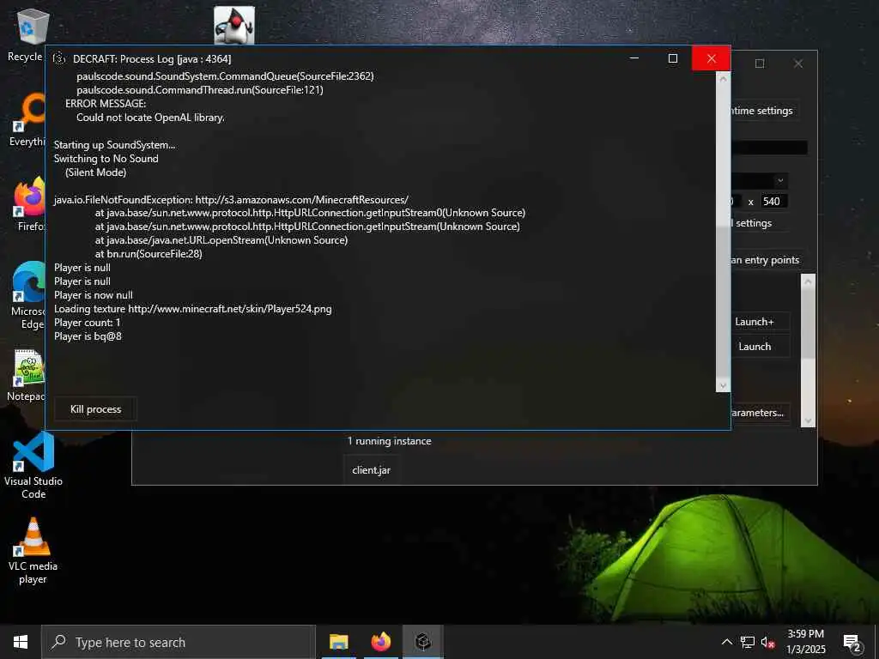Screen dimensions: 879x659
Task: Click the muted volume tray icon
Action: (x=768, y=642)
